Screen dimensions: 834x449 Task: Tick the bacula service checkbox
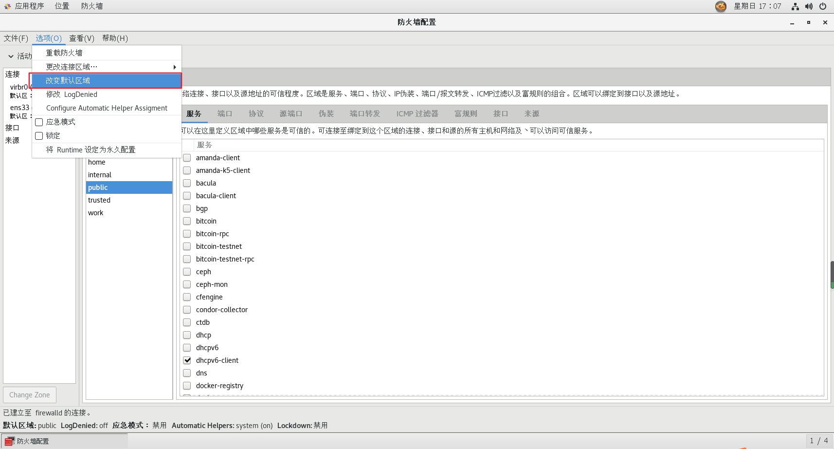coord(187,183)
